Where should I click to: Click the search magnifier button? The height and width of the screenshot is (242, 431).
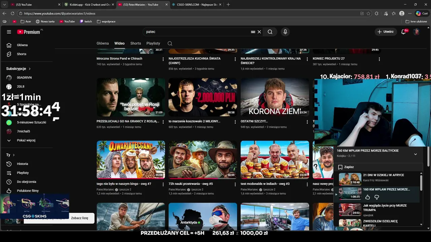coord(270,32)
